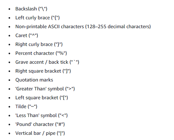Select the Right square bracket entry
The image size is (174, 140).
point(43,71)
